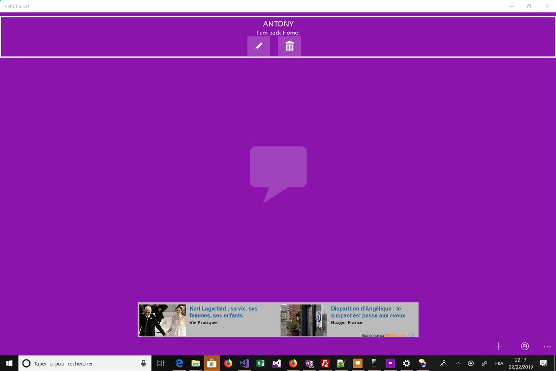This screenshot has height=371, width=556.
Task: Open the Windows Start menu
Action: 9,363
